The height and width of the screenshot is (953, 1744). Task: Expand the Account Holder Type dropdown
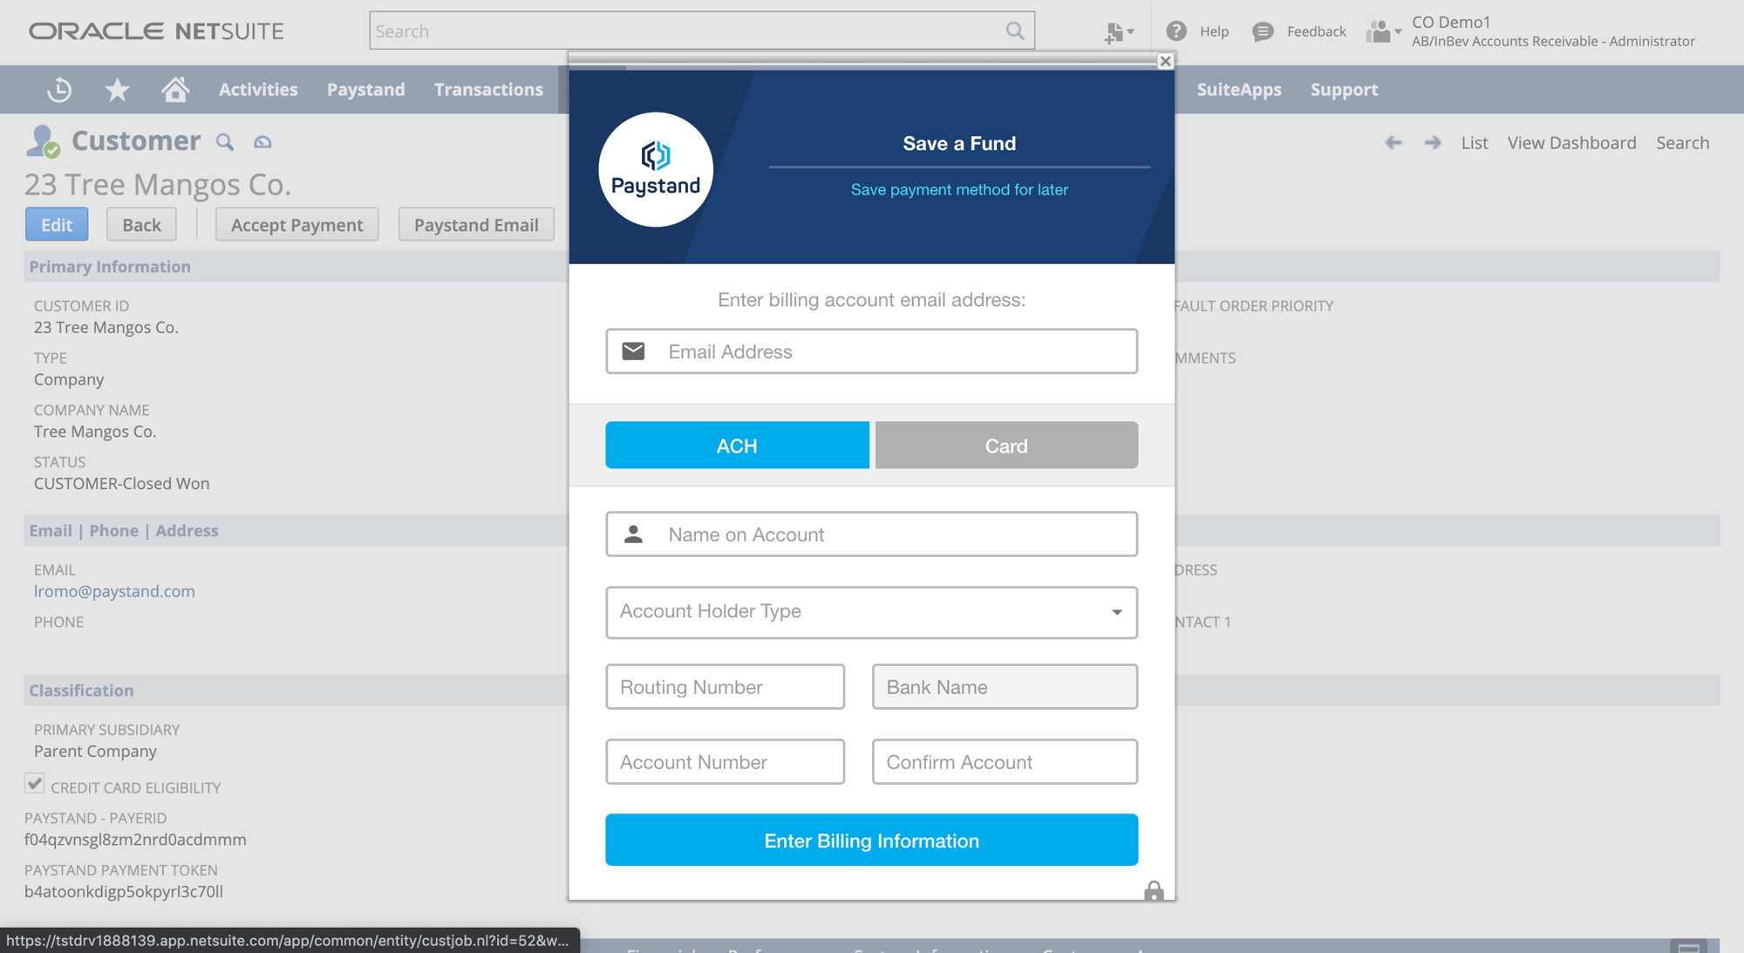[1116, 612]
